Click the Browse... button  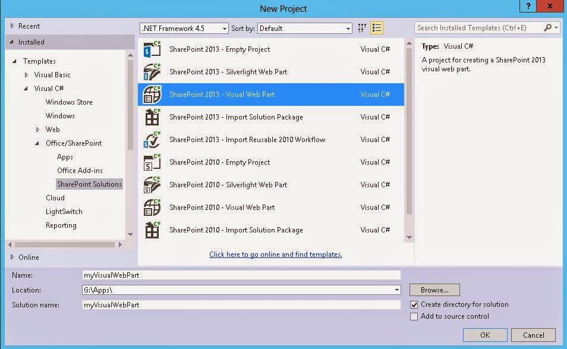tap(434, 290)
